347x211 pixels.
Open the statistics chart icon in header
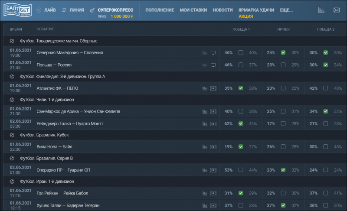click(x=321, y=10)
